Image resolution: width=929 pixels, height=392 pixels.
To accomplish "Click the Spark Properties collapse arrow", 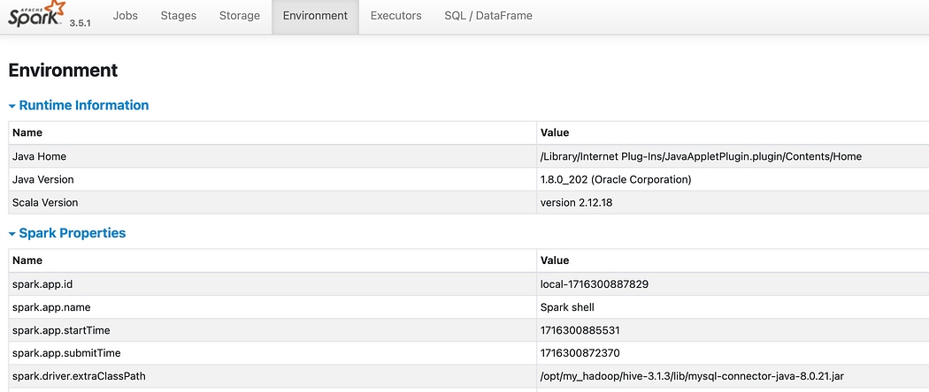I will (x=12, y=234).
